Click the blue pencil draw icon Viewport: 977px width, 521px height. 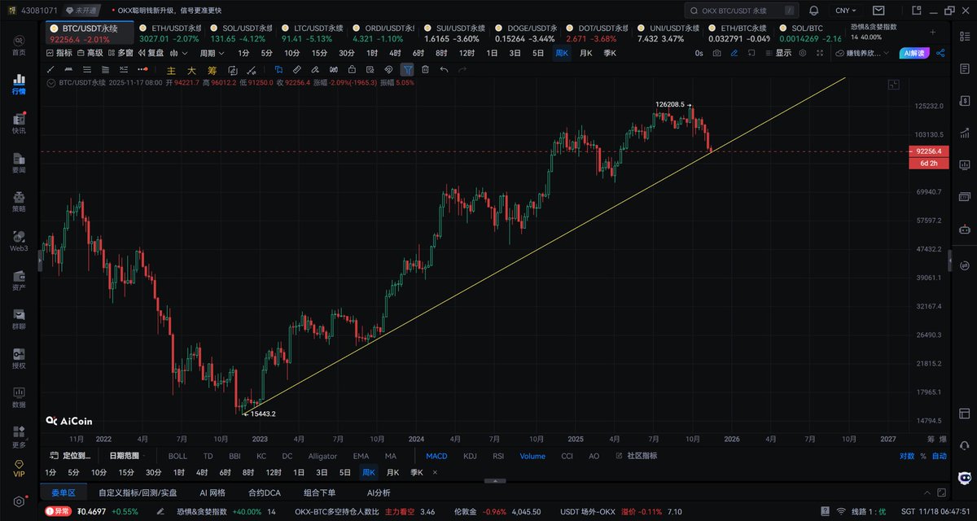734,53
